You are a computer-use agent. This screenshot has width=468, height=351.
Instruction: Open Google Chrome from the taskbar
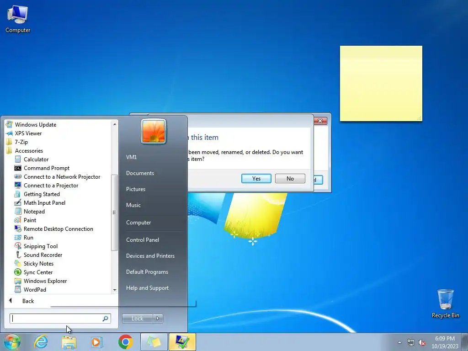pos(125,342)
